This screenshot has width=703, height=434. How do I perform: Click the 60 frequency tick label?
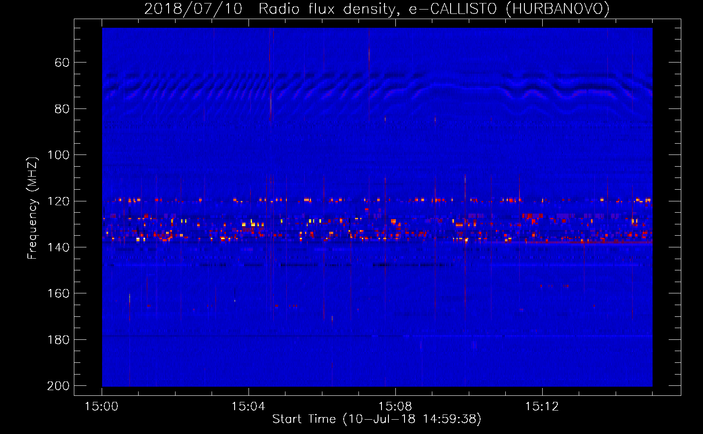62,63
